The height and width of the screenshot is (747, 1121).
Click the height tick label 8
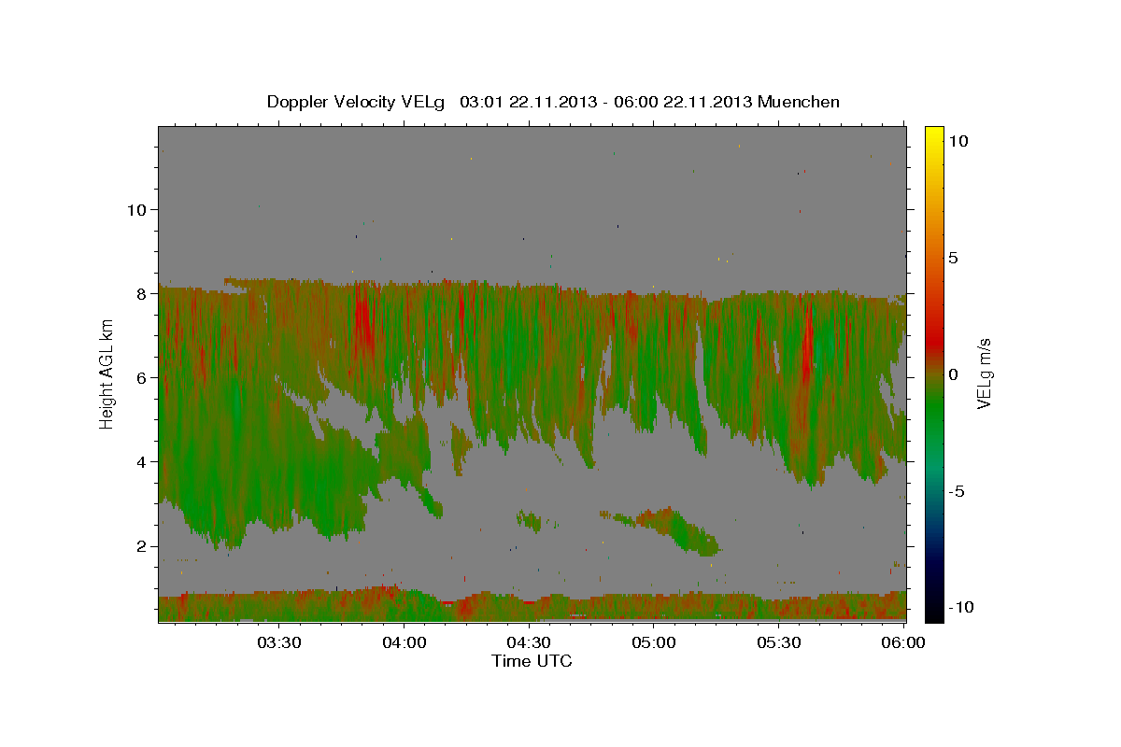[140, 293]
